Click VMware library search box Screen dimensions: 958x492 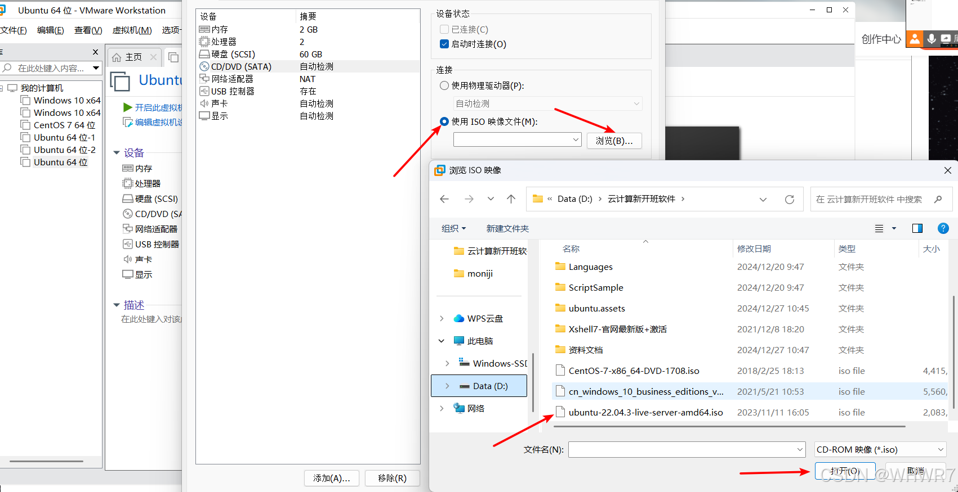pyautogui.click(x=51, y=68)
